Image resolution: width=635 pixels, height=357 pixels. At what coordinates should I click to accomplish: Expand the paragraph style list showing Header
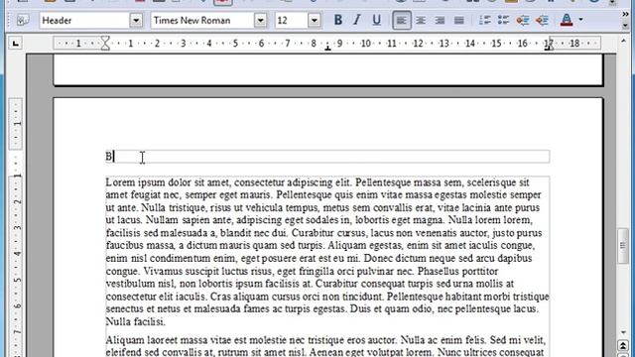pyautogui.click(x=136, y=20)
